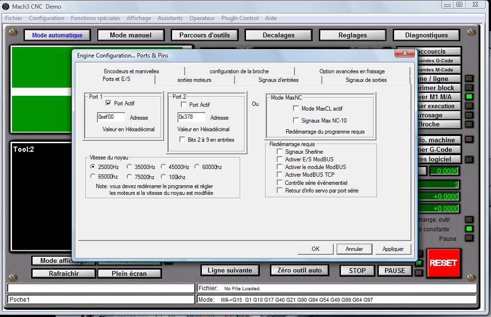Open Signaux d'entrées tab
This screenshot has height=317, width=491.
(279, 80)
